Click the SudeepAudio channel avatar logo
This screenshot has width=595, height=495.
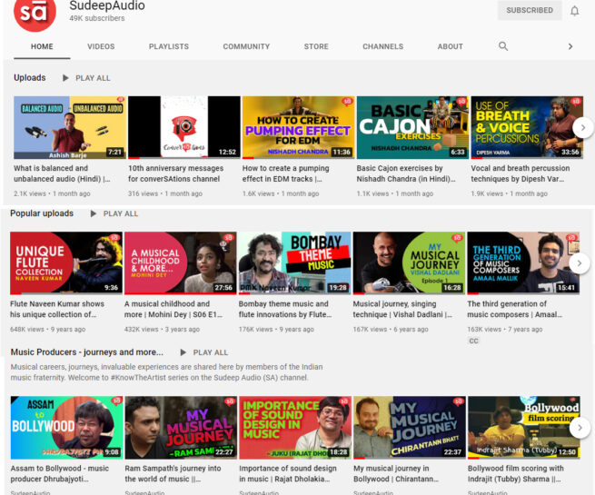pyautogui.click(x=34, y=12)
